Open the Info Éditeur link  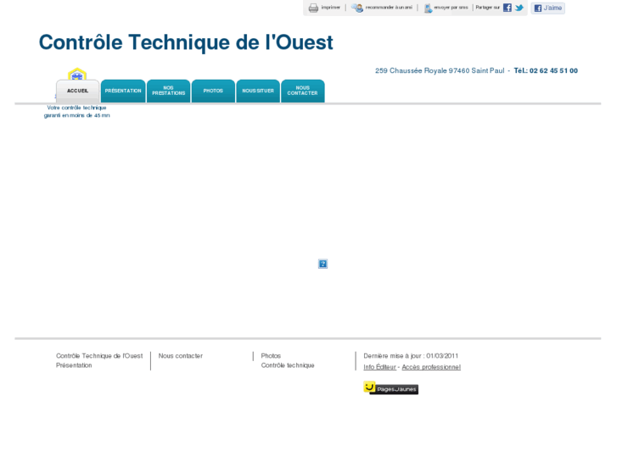coord(379,367)
